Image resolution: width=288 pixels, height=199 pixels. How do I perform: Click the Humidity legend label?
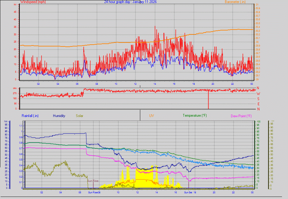pos(59,115)
